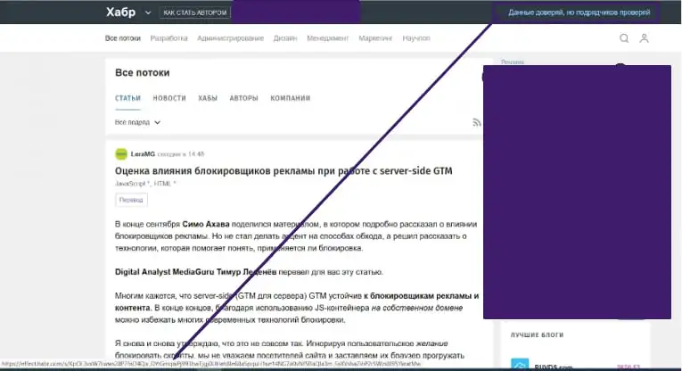Viewport: 682px width, 371px height.
Task: Open the RSS feed icon
Action: [477, 123]
